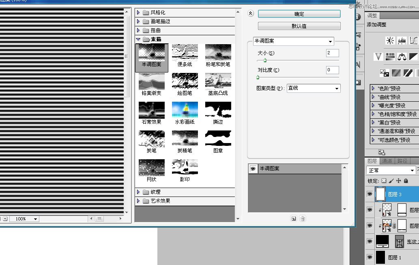Select the 影印 filter thumbnail
The height and width of the screenshot is (265, 419).
tap(185, 171)
